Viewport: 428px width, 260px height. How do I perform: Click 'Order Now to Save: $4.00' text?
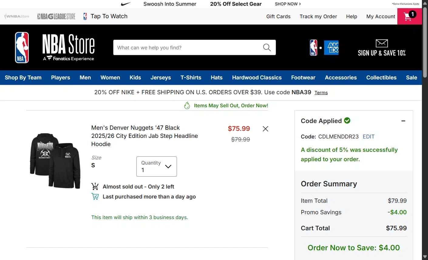(x=354, y=248)
